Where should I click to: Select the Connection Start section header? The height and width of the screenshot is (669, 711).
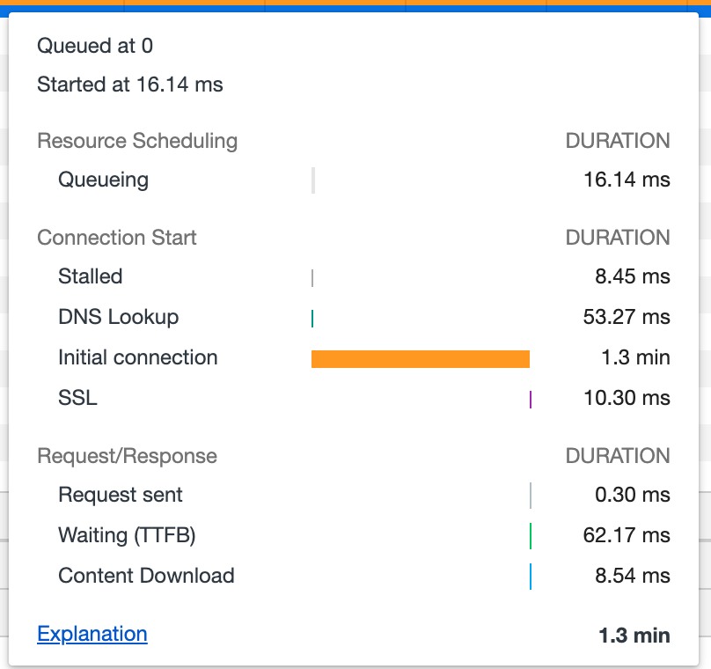coord(117,238)
